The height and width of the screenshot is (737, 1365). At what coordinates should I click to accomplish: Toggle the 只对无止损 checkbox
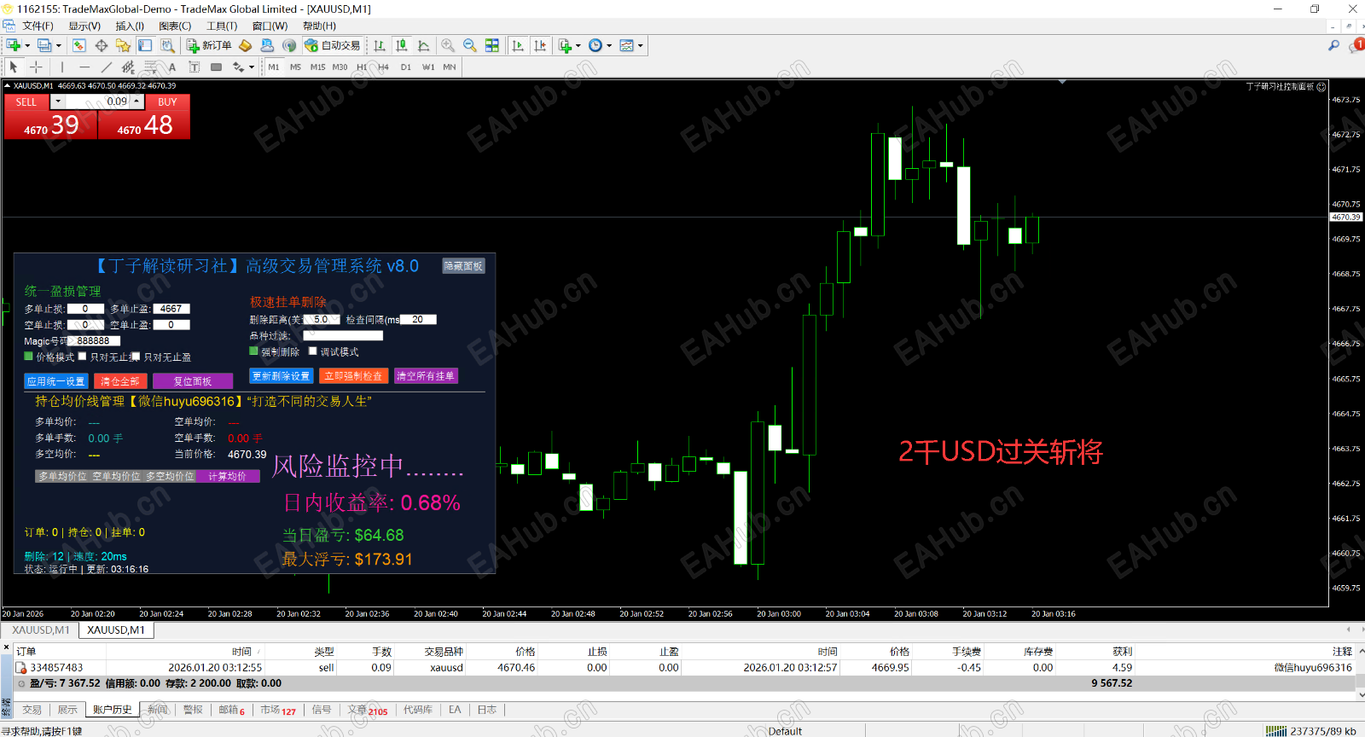tap(83, 357)
